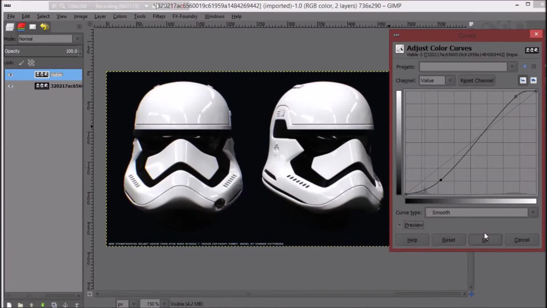The width and height of the screenshot is (547, 308).
Task: Open the dock tab configuration menu
Action: click(x=79, y=27)
